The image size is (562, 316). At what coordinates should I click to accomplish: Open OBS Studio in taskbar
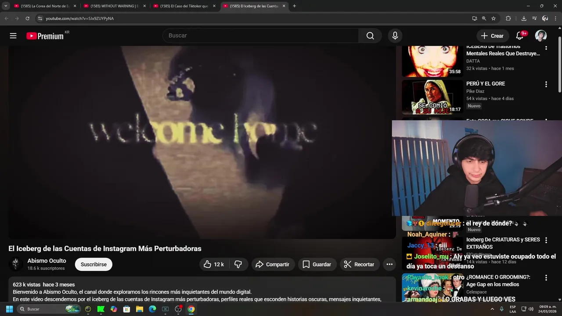click(178, 309)
